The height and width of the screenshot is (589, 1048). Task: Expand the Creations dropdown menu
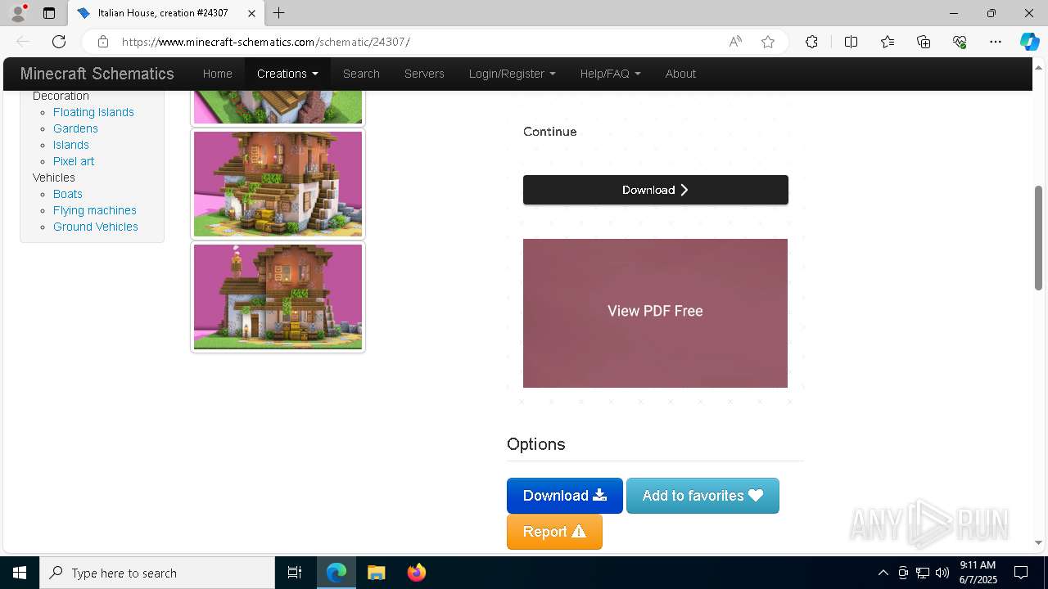[x=287, y=74]
